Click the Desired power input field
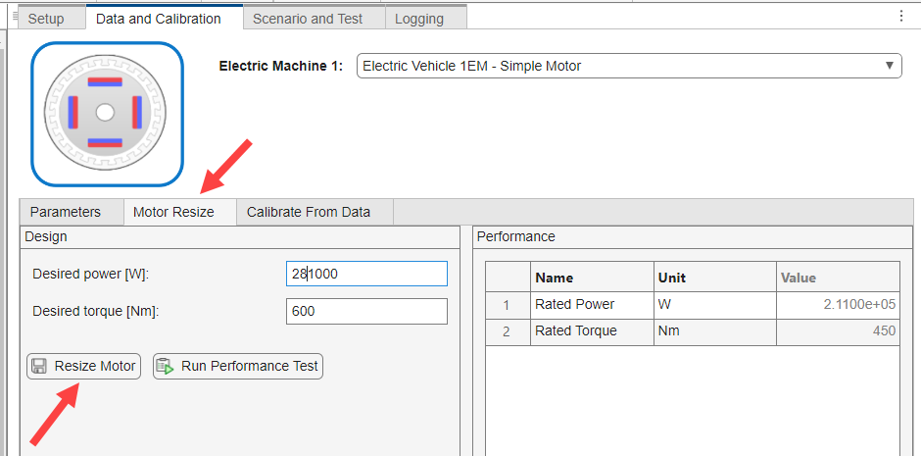Image resolution: width=921 pixels, height=456 pixels. (x=367, y=274)
